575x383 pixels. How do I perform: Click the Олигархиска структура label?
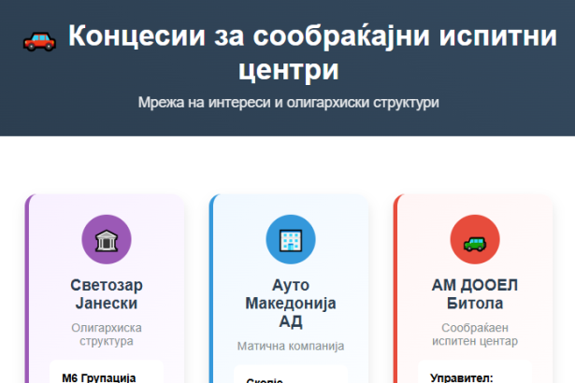pos(107,334)
